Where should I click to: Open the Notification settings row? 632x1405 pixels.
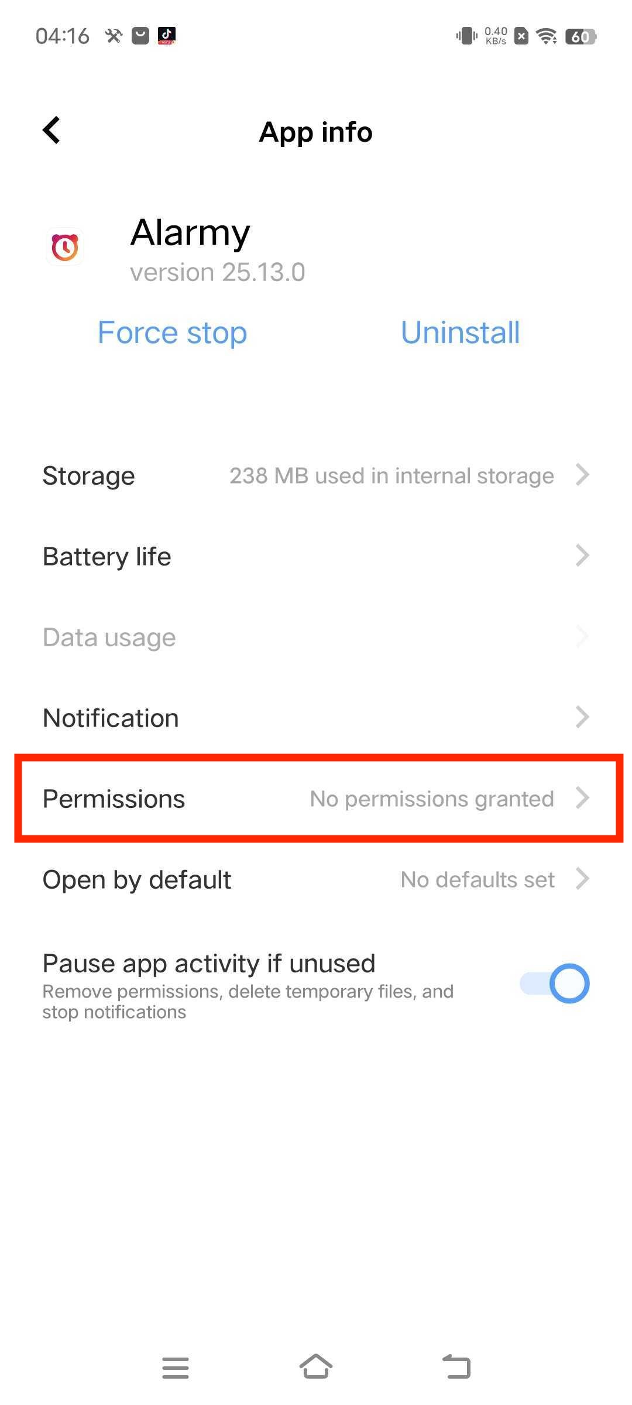[316, 718]
